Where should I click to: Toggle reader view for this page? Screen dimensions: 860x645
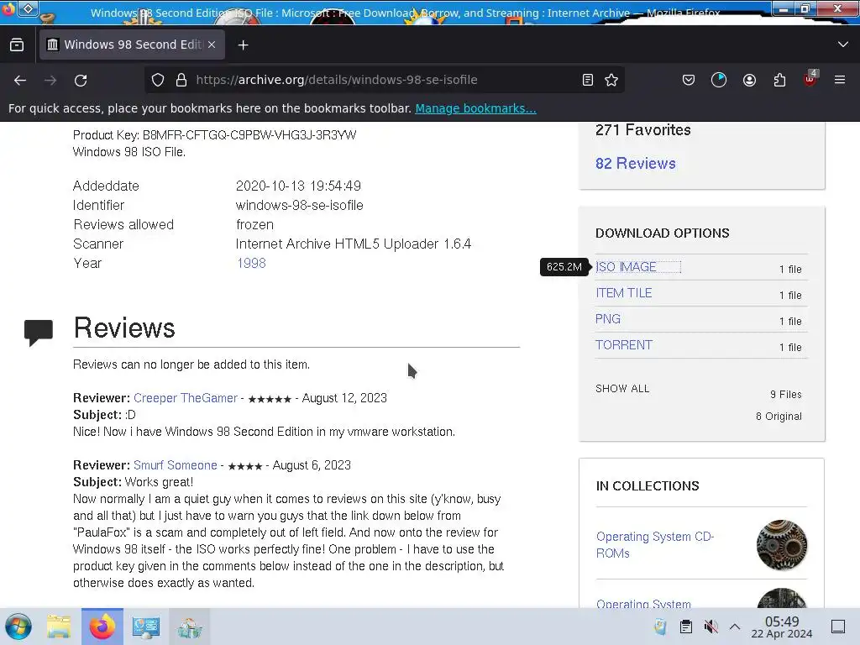pos(587,80)
